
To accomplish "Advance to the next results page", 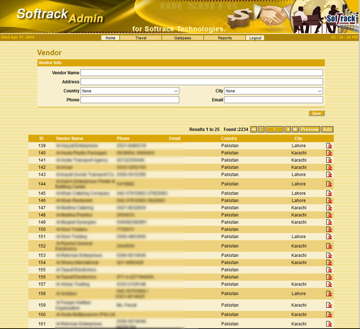I will tap(288, 129).
